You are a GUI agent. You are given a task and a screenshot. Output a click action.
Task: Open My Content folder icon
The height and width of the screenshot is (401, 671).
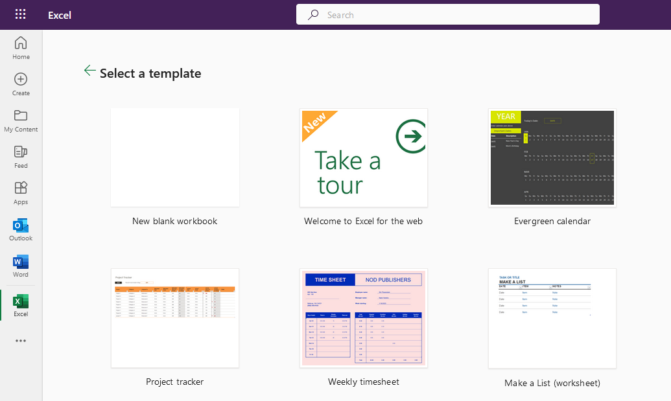pyautogui.click(x=21, y=115)
